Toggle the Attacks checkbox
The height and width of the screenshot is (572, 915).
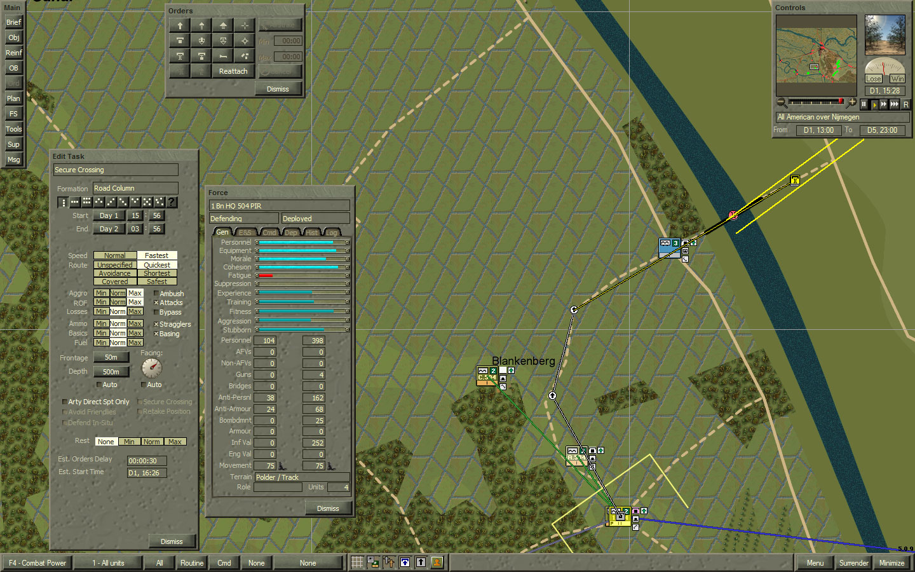click(x=156, y=303)
